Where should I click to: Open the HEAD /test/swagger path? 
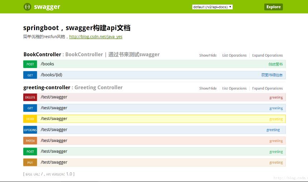click(x=54, y=119)
